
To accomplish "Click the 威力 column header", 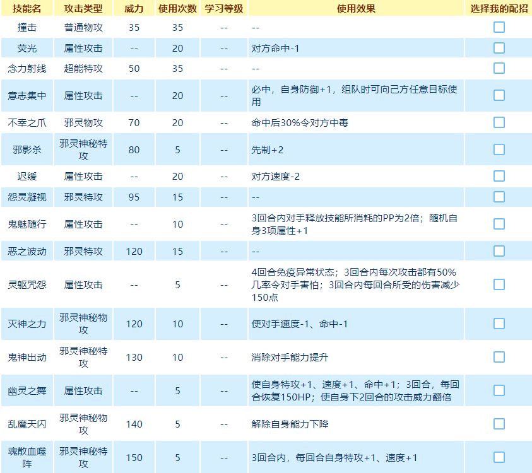I will tap(134, 8).
